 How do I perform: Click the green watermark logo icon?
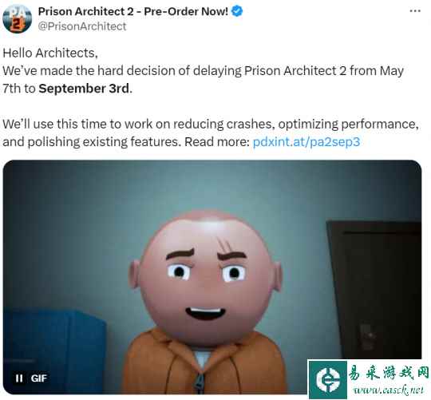328,380
